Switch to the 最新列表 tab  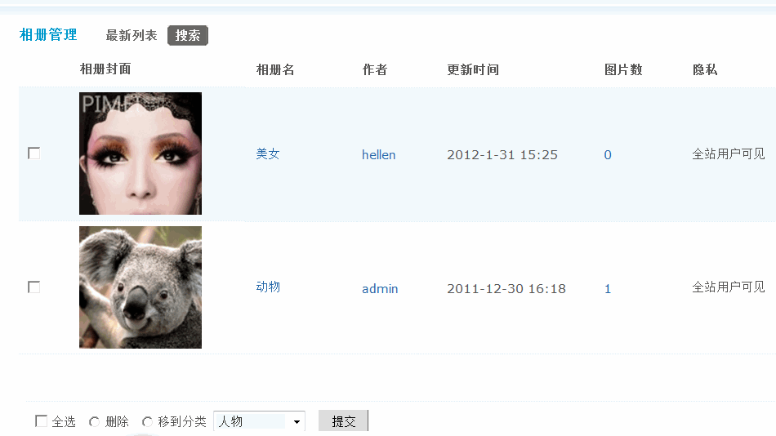[x=132, y=36]
